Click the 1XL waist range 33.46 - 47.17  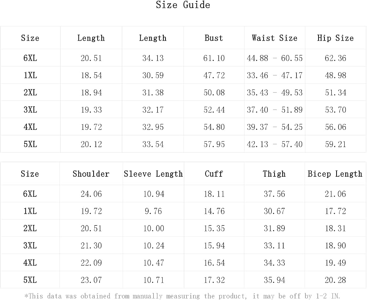[275, 75]
